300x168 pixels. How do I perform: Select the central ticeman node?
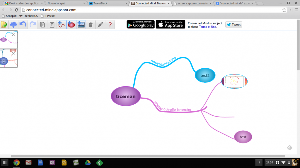tap(126, 96)
